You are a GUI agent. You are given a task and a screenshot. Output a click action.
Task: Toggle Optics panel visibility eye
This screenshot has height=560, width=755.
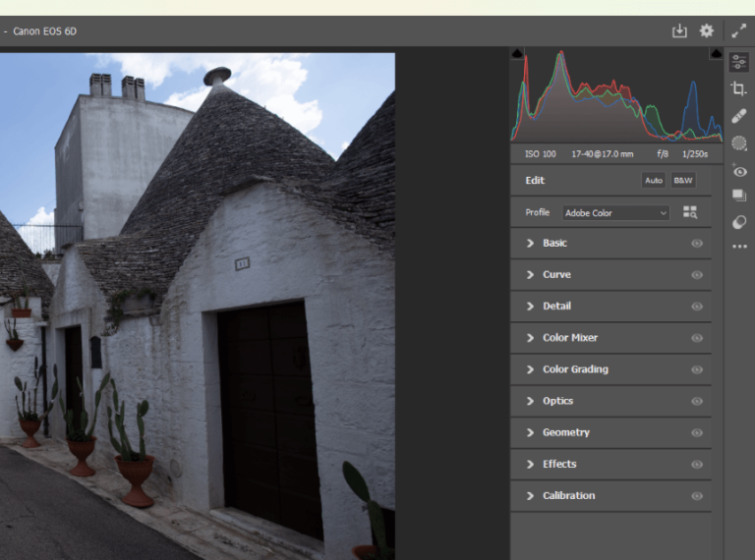(697, 401)
